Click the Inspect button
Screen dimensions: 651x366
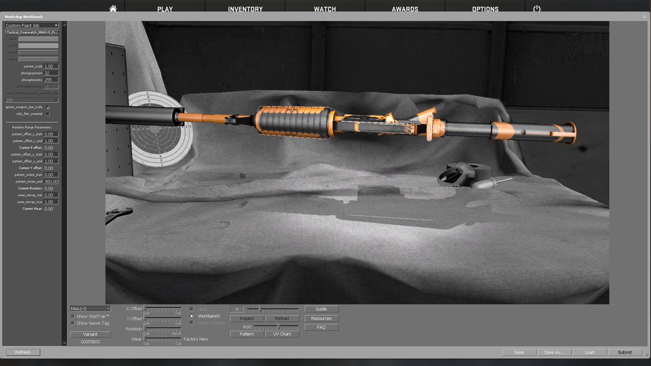[247, 318]
